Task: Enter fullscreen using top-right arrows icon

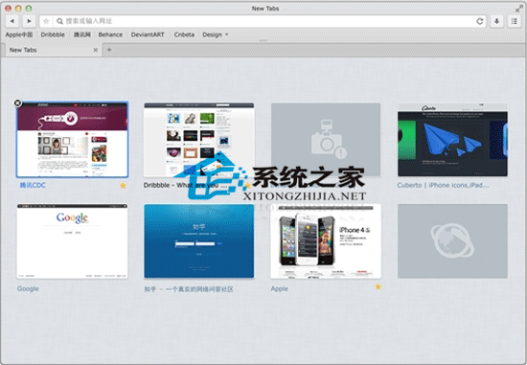Action: click(519, 8)
